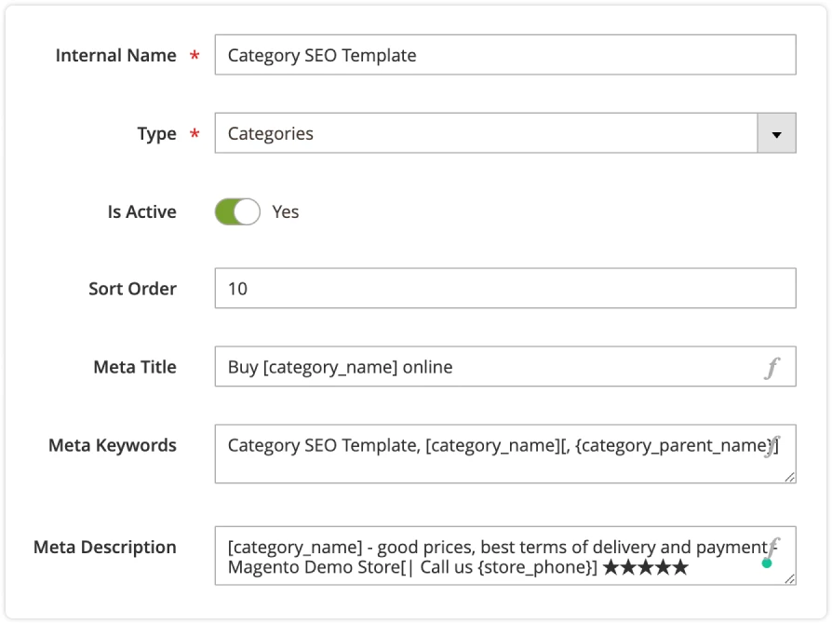
Task: Focus the Meta Title input showing Buy [category_name] online
Action: pyautogui.click(x=465, y=367)
